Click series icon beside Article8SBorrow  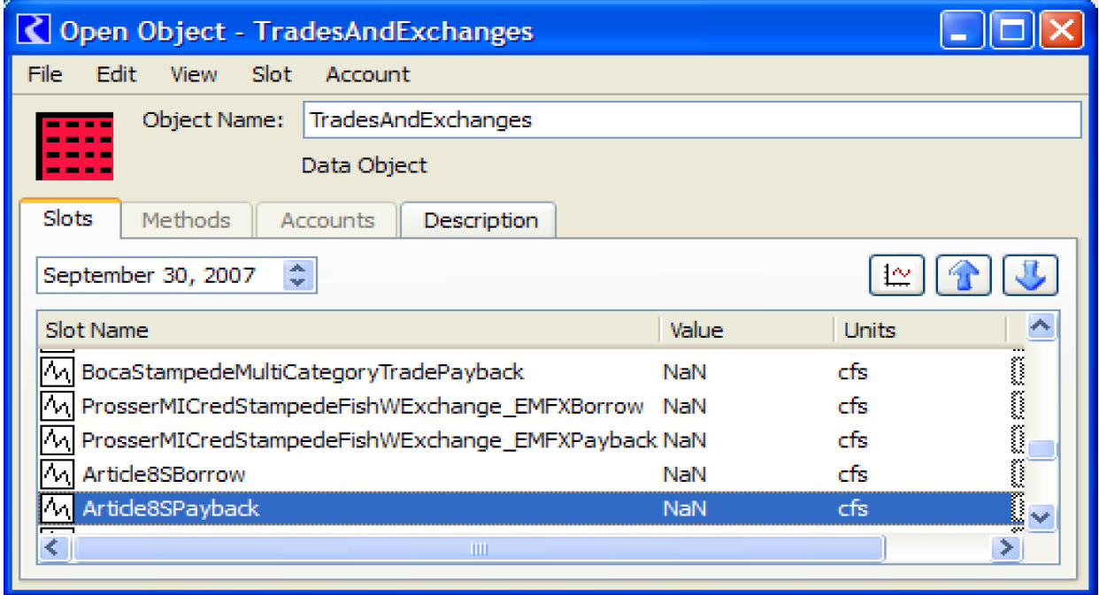[57, 475]
